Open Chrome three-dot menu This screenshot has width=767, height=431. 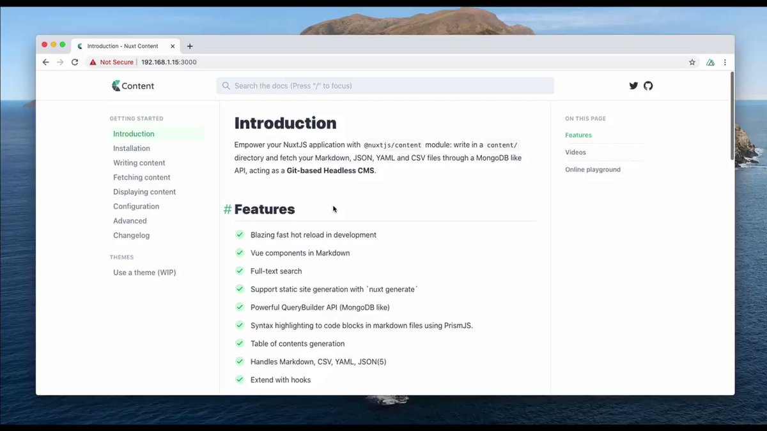click(725, 63)
